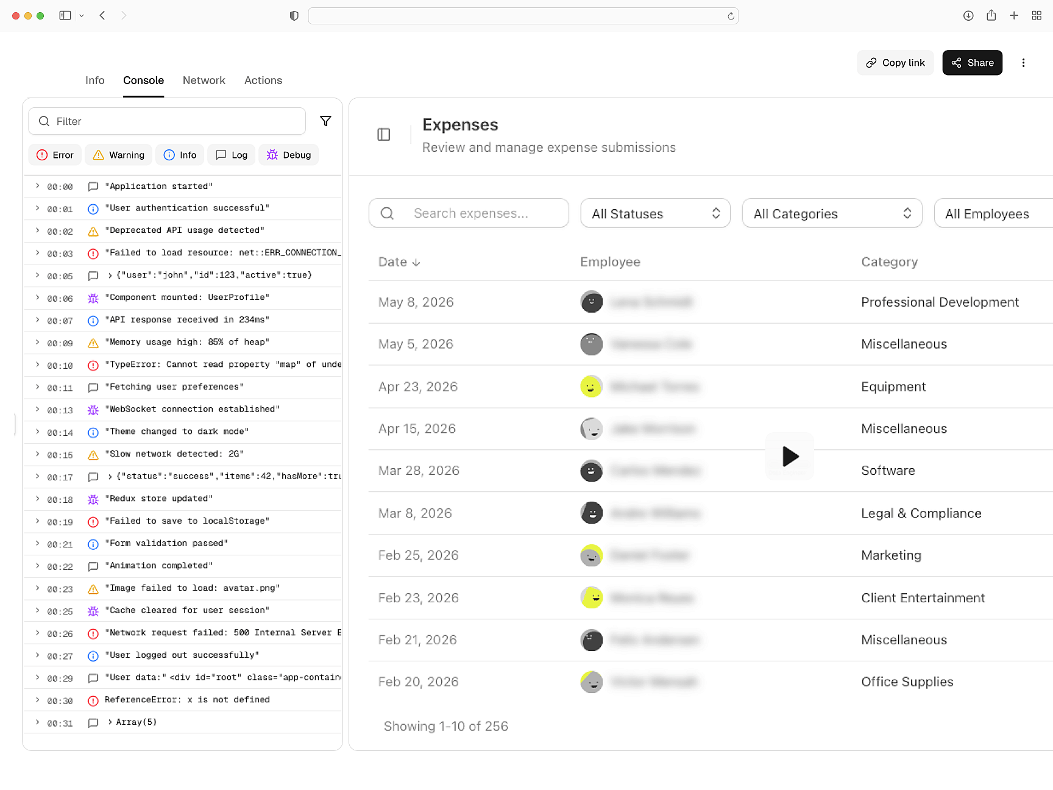Screen dimensions: 1053x790
Task: Show the tab overview grid
Action: pyautogui.click(x=1037, y=15)
